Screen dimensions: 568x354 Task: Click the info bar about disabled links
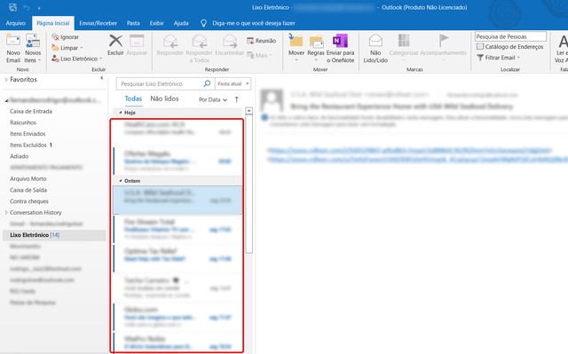tap(414, 121)
